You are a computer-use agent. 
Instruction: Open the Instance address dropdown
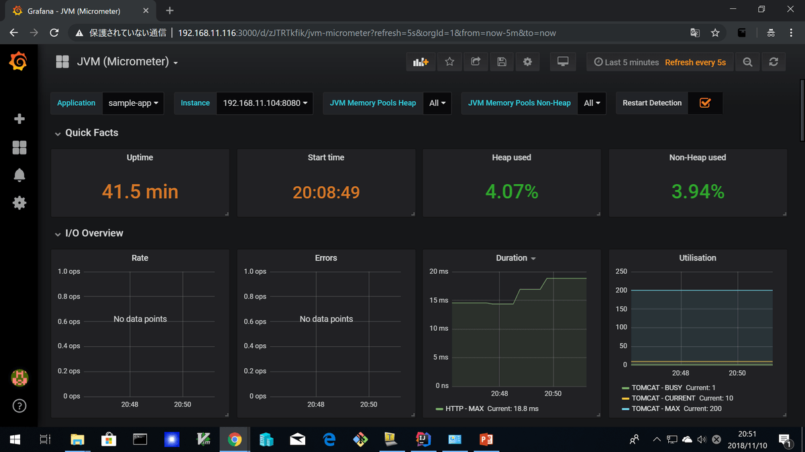point(264,103)
